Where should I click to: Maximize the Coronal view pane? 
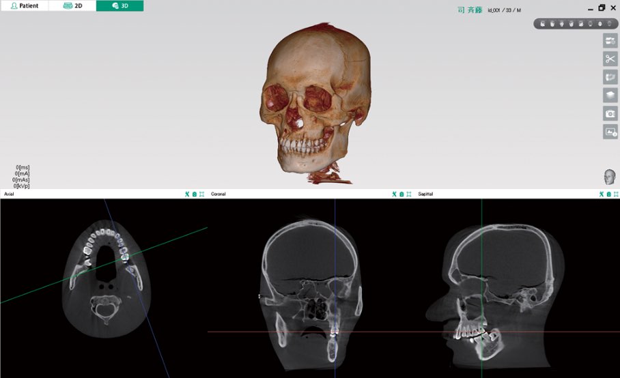409,194
